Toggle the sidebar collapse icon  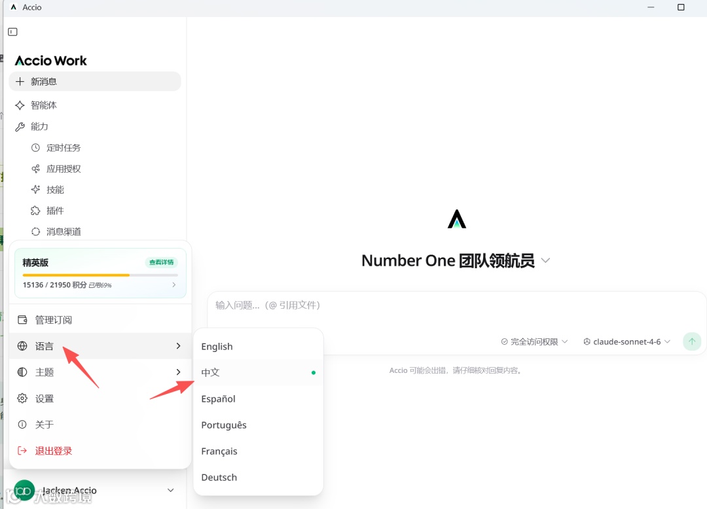[12, 32]
